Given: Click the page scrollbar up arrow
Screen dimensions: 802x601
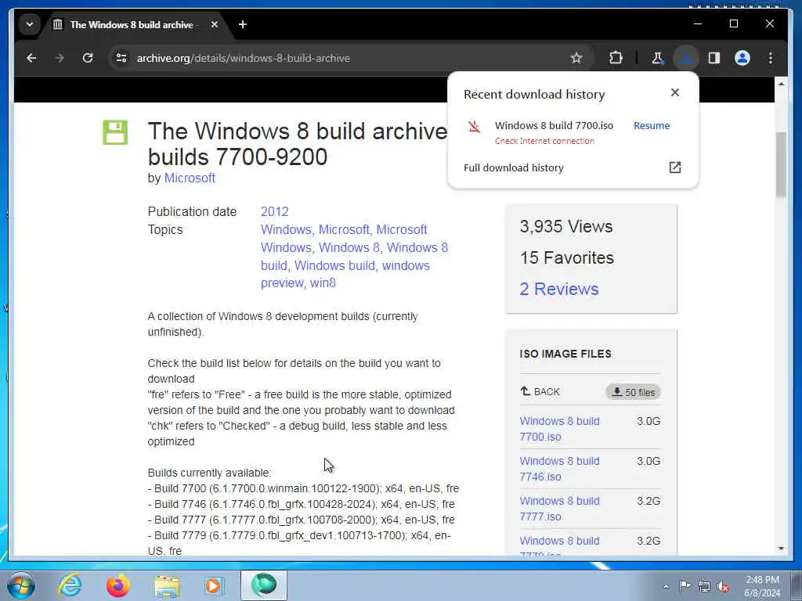Looking at the screenshot, I should click(781, 83).
